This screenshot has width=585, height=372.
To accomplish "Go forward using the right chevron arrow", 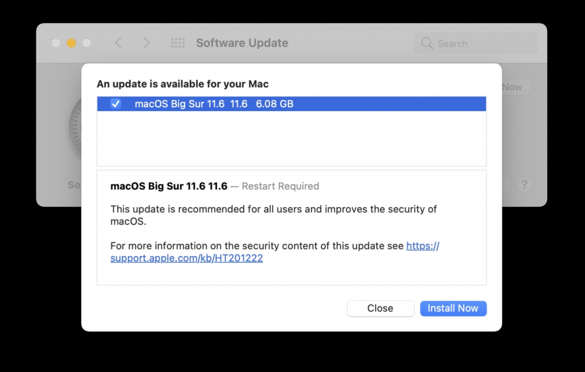I will [146, 43].
